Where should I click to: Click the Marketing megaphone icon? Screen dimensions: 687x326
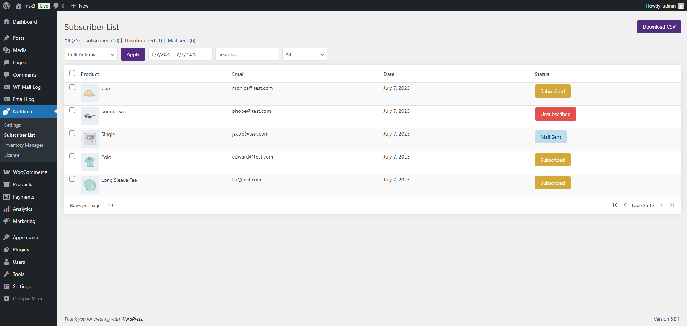6,221
